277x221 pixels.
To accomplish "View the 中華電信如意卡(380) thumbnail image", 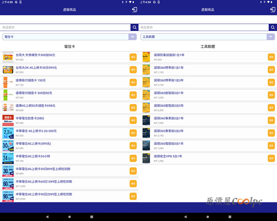I will coord(8,120).
